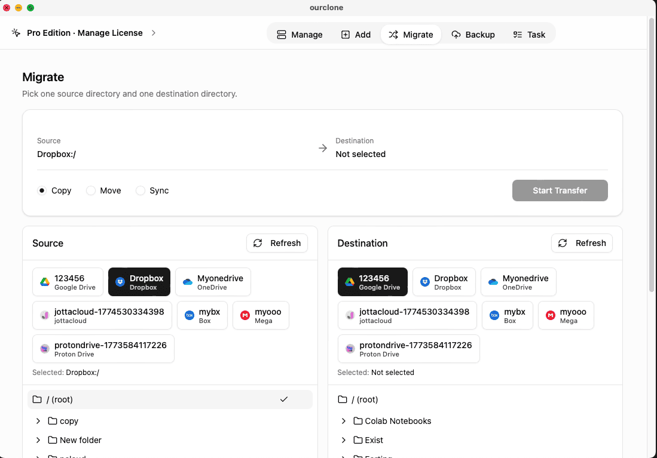
Task: Select the 123456 Google Drive destination account
Action: pyautogui.click(x=372, y=281)
